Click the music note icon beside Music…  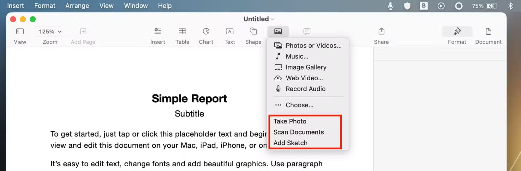coord(278,56)
